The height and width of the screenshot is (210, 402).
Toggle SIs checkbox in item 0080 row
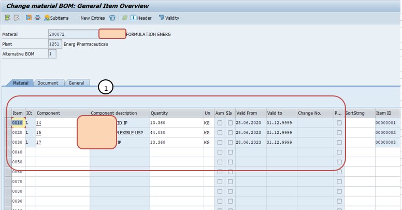coord(230,191)
